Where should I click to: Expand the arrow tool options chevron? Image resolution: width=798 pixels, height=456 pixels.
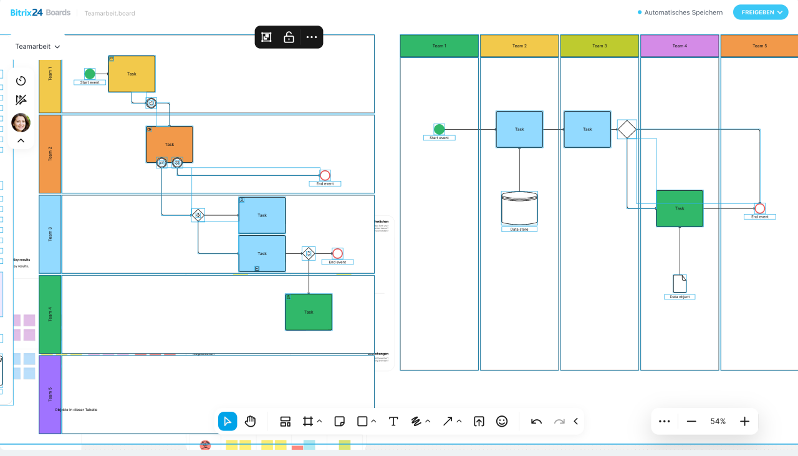[x=459, y=421]
